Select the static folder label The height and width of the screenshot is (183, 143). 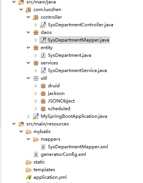coord(39,162)
